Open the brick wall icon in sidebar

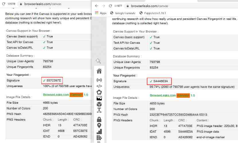click(x=99, y=138)
